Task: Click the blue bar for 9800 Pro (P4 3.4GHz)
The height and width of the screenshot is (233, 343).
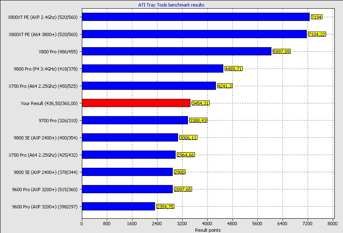Action: 153,69
